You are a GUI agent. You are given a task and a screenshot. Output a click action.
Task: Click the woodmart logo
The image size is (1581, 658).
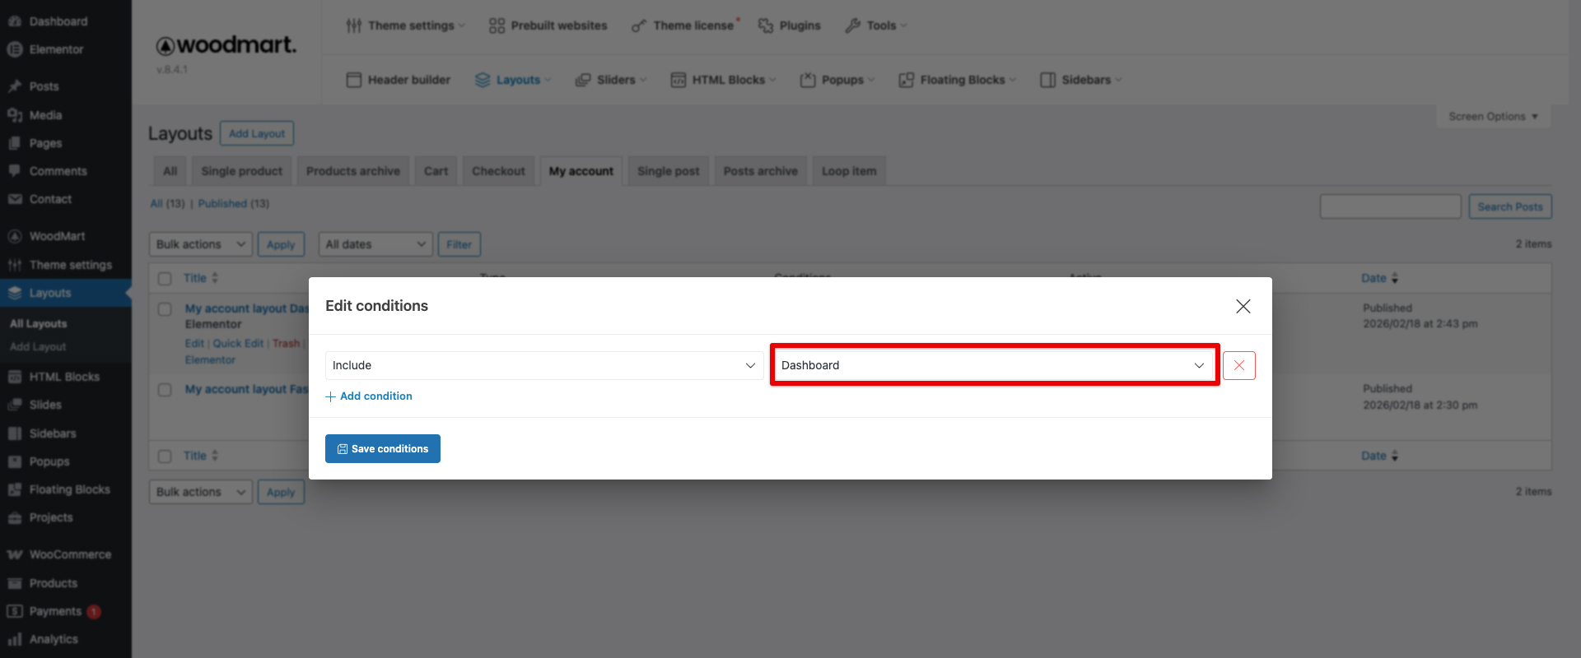click(x=226, y=45)
